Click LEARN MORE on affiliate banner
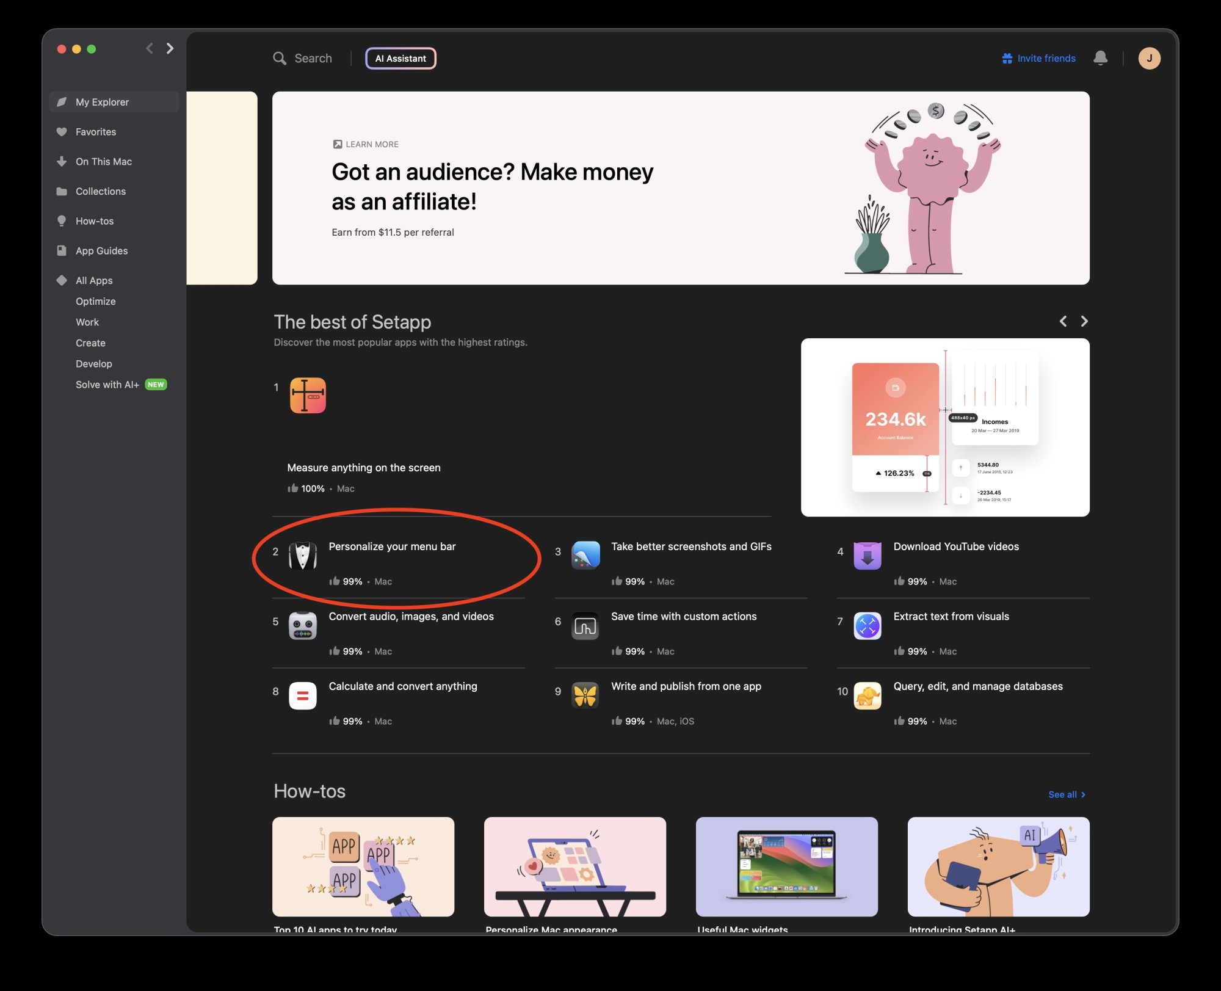 click(x=366, y=145)
